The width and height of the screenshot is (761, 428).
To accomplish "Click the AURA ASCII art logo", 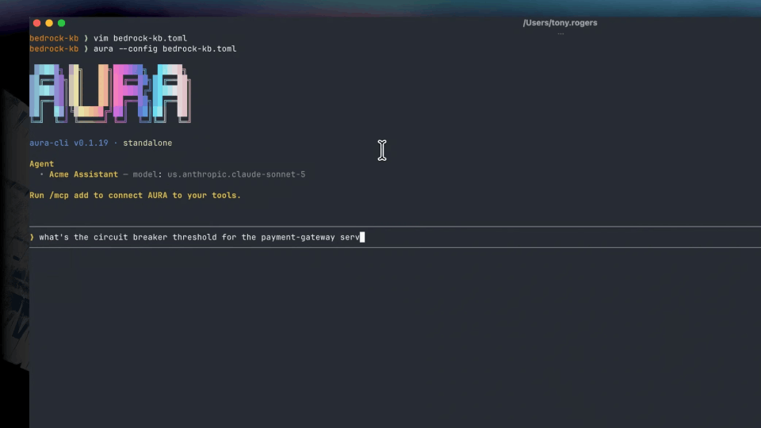I will click(x=110, y=94).
